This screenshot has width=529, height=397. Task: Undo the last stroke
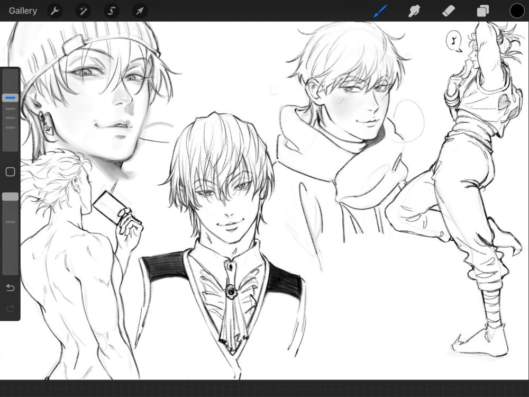coord(11,287)
